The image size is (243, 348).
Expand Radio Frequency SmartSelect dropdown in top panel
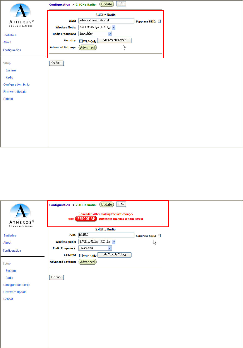(x=95, y=34)
